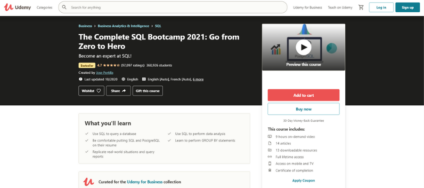The height and width of the screenshot is (188, 424).
Task: Click checkmark beside 'Replicate real-world situations'
Action: point(87,152)
